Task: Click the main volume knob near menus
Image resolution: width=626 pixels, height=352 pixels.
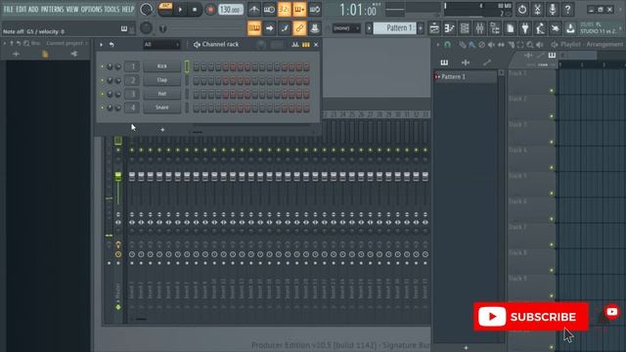Action: click(x=147, y=9)
